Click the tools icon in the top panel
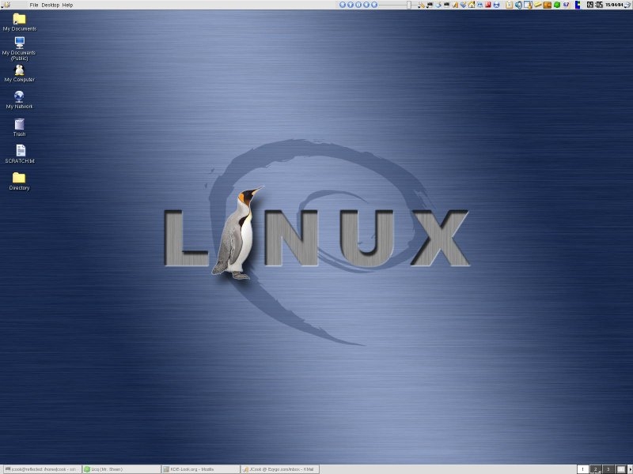Screen dimensions: 633x474 coord(421,6)
